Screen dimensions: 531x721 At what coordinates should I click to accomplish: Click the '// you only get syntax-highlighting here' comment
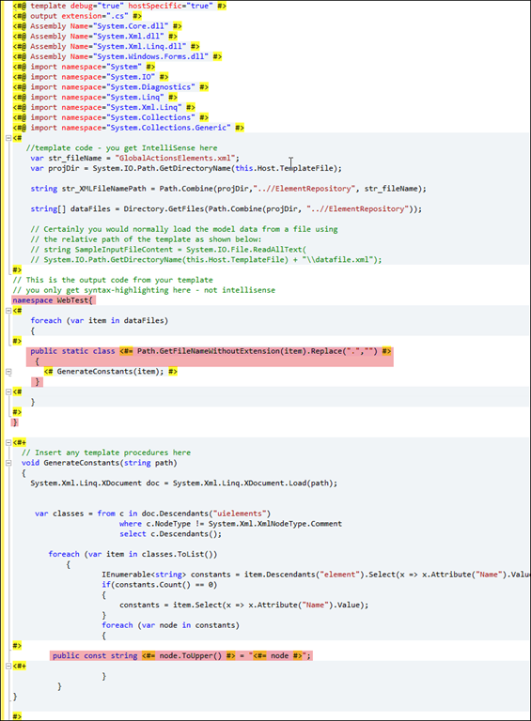pos(144,290)
